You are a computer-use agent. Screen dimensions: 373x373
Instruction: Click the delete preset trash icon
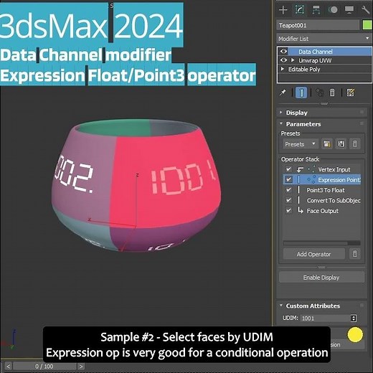(355, 144)
